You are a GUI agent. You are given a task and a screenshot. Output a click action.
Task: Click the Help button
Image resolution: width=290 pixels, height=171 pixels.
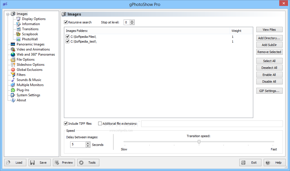275,163
